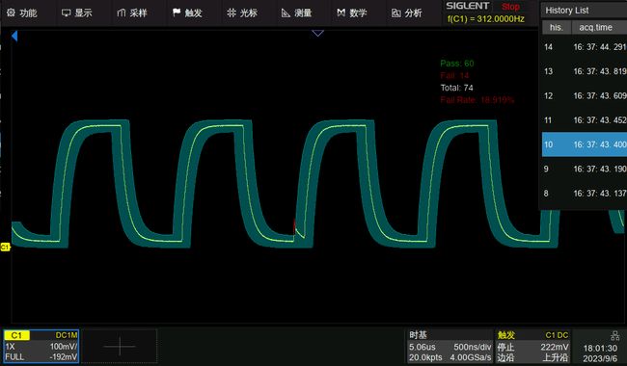
Task: Select history frame 9 in History List
Action: (585, 169)
